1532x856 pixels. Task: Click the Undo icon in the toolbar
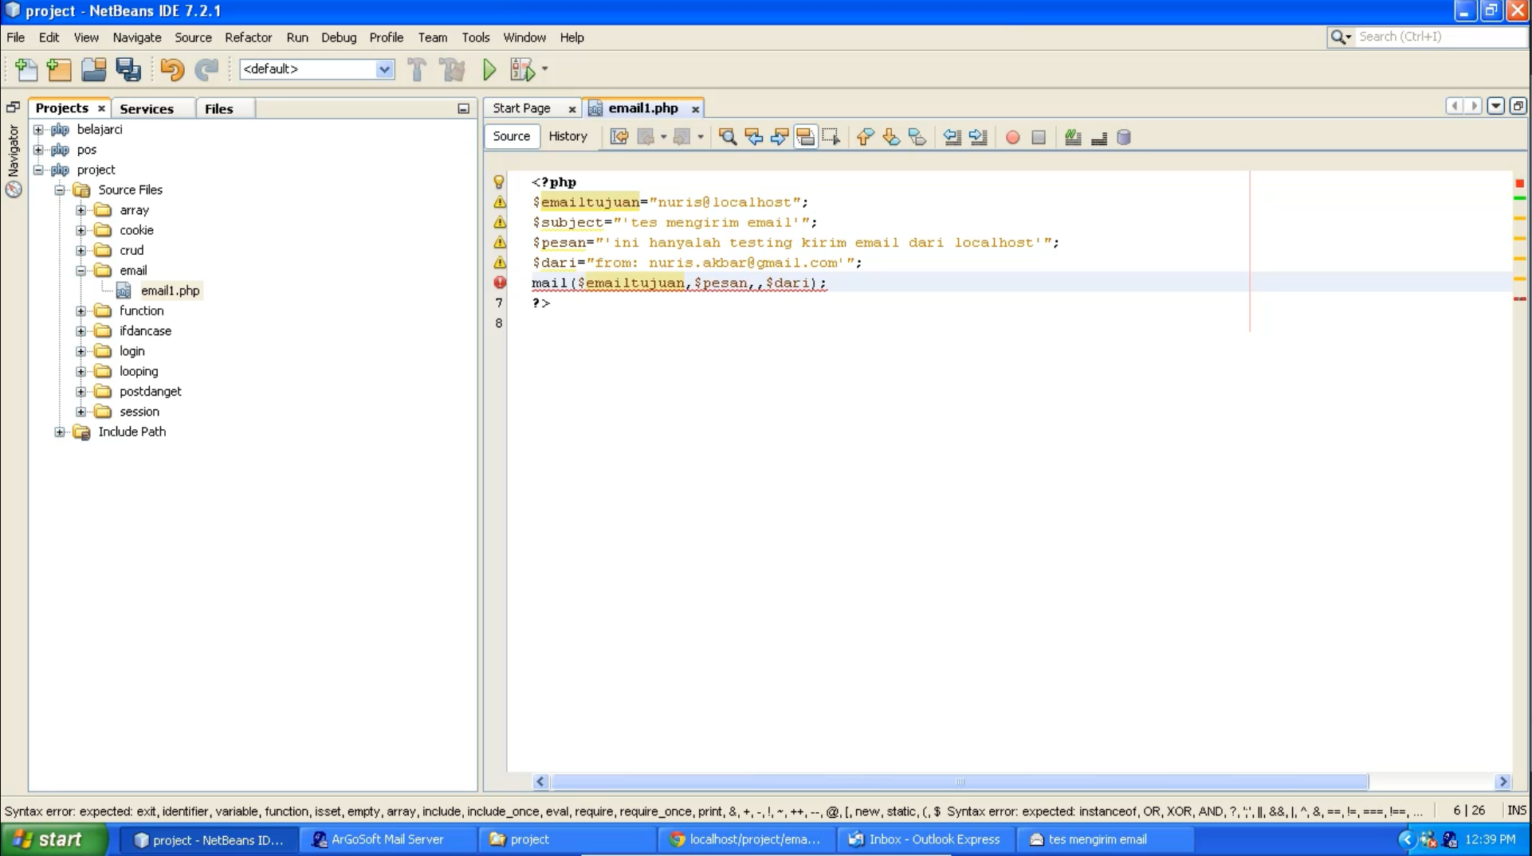pyautogui.click(x=171, y=69)
